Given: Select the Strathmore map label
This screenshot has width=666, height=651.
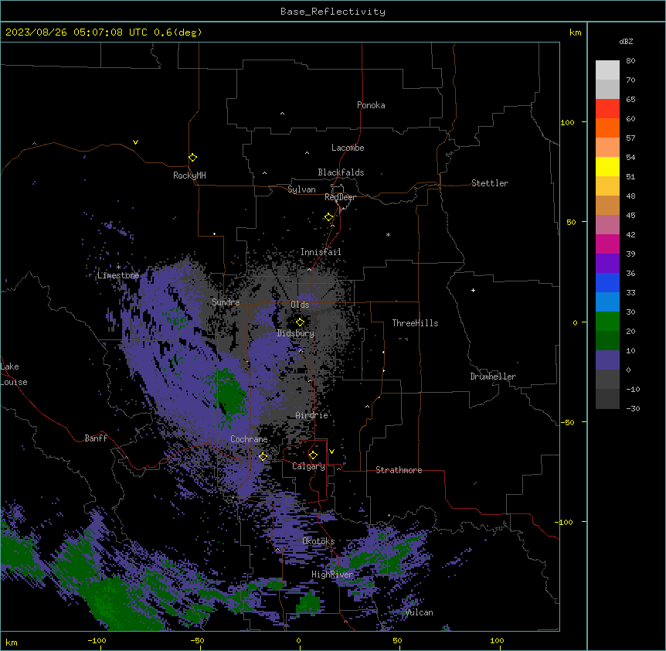Looking at the screenshot, I should point(399,470).
